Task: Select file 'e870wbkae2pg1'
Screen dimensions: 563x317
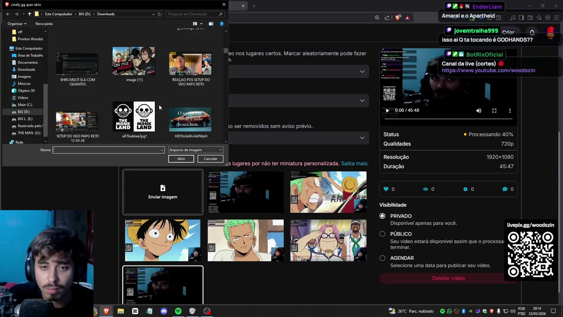Action: tap(134, 120)
